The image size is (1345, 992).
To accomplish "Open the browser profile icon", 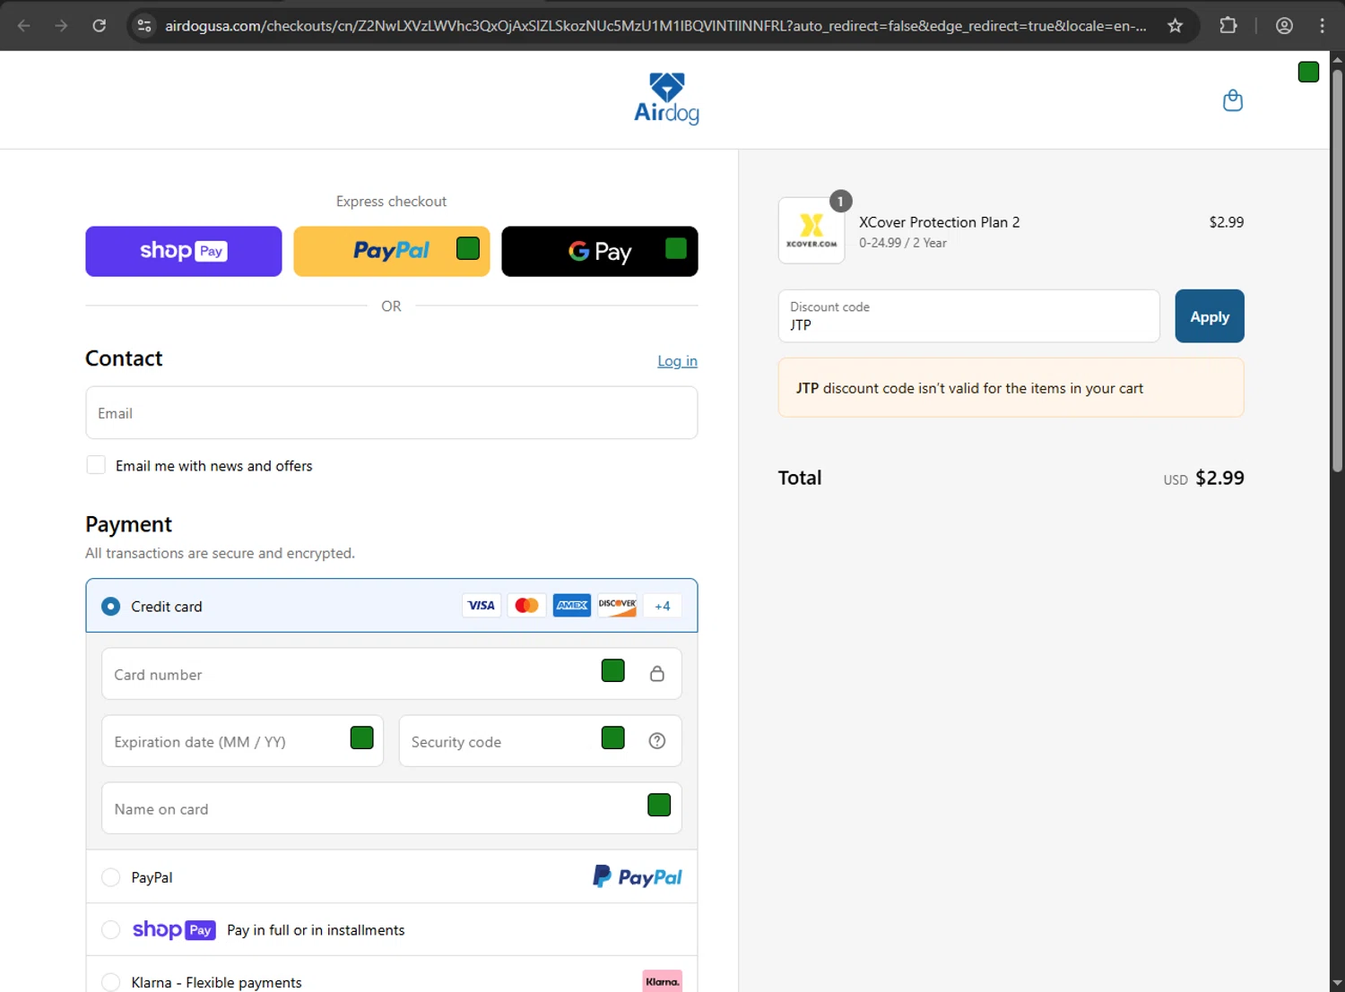I will click(x=1284, y=26).
